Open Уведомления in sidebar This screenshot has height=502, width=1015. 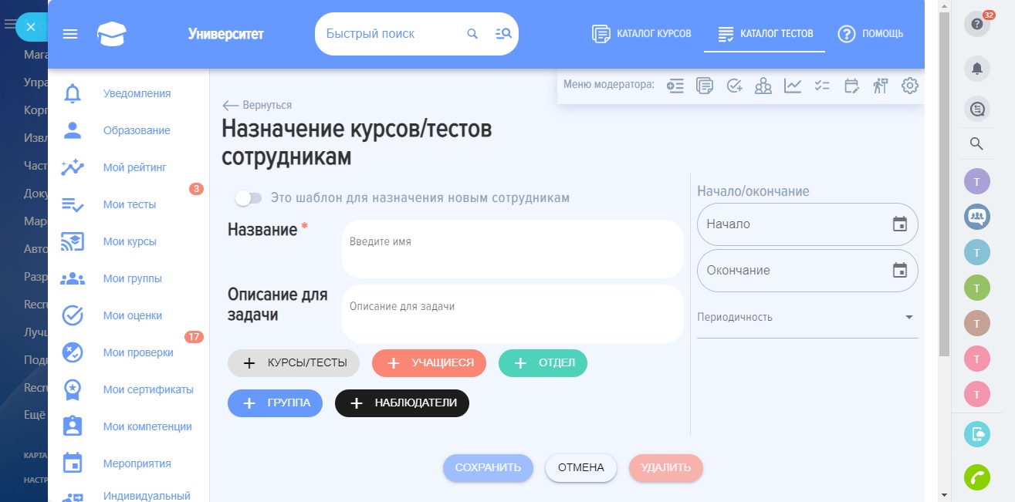(x=128, y=93)
